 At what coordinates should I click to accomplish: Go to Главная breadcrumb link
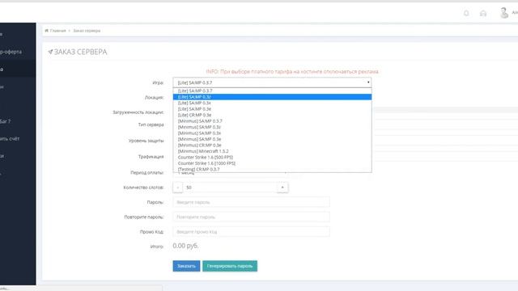[57, 31]
